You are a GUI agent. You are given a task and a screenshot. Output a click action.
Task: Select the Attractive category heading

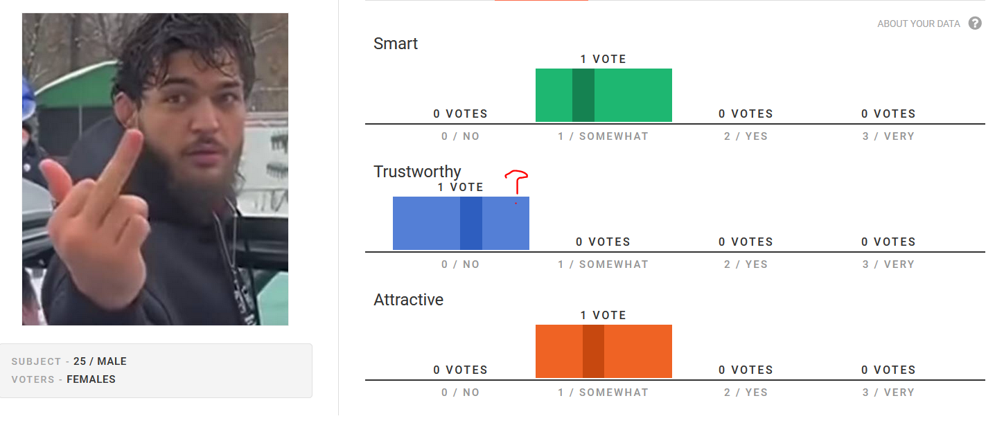408,300
